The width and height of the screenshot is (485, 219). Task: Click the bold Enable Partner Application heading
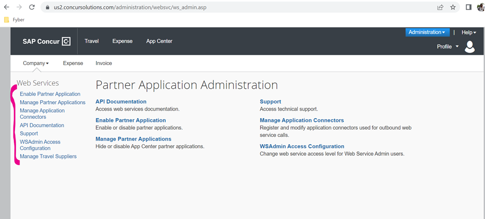click(x=131, y=120)
